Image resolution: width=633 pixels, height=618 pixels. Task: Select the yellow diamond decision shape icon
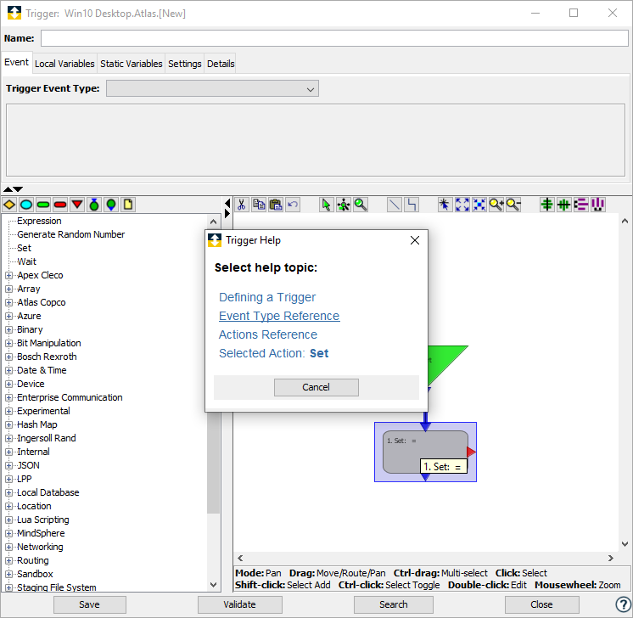[x=9, y=205]
